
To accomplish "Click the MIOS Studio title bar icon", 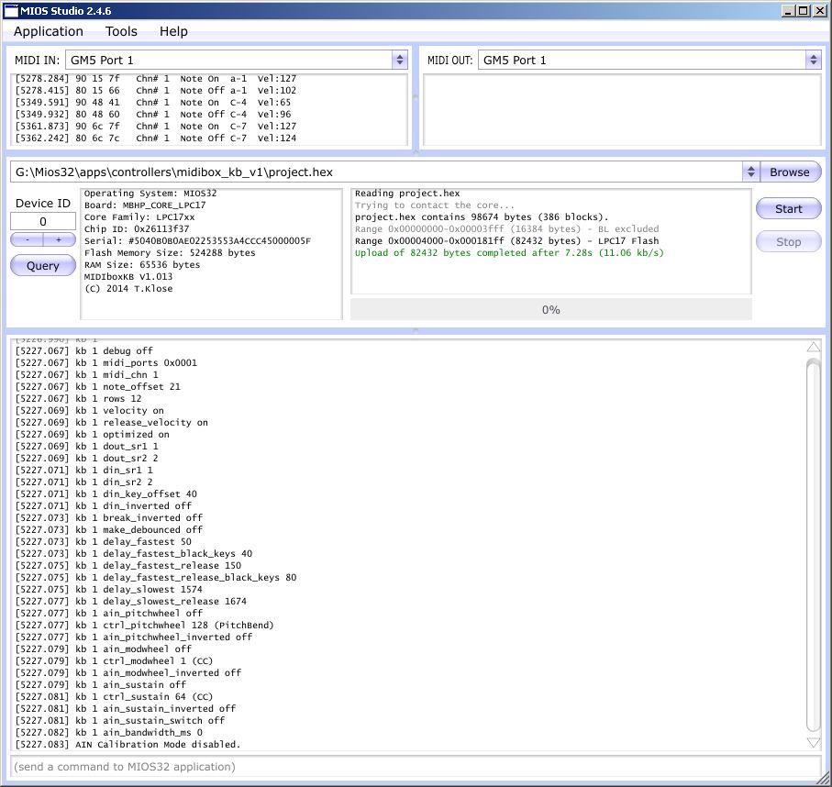I will (11, 11).
